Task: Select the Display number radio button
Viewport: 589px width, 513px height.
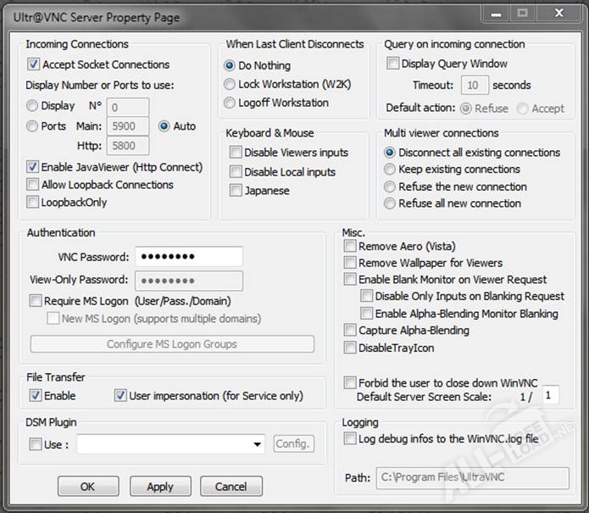Action: pos(33,106)
